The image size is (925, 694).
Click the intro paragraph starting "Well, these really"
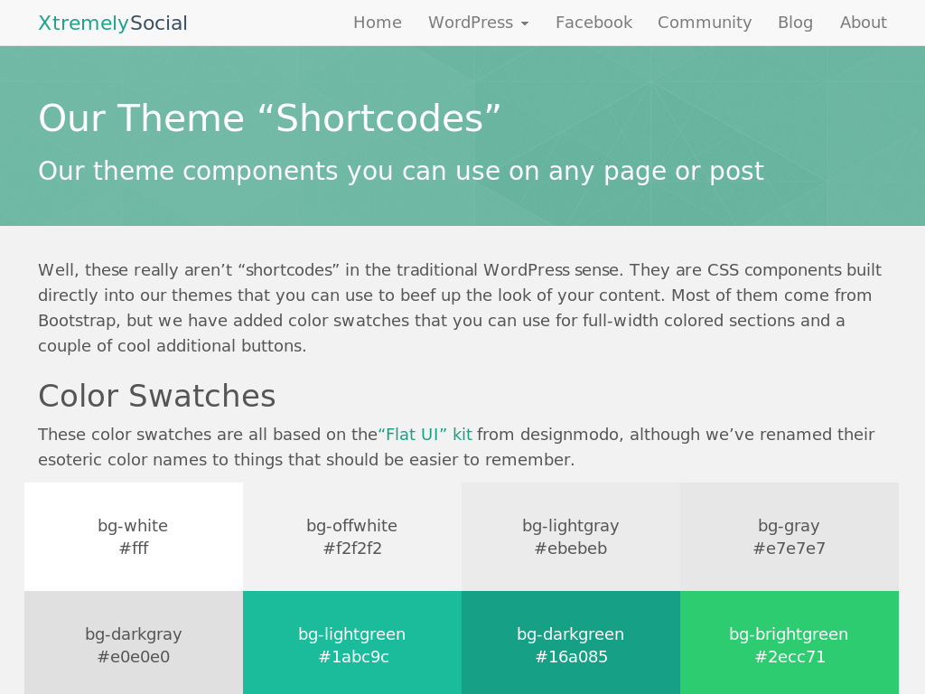pos(460,307)
